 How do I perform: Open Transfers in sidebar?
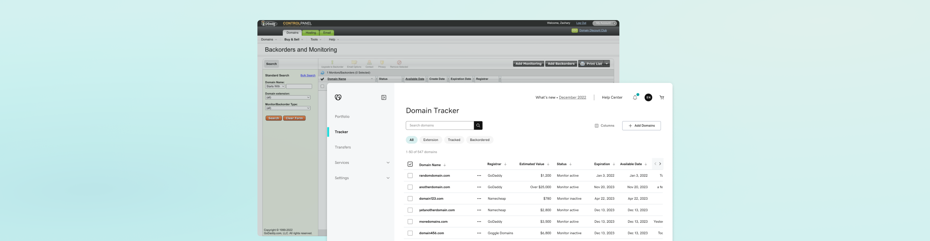[x=343, y=147]
